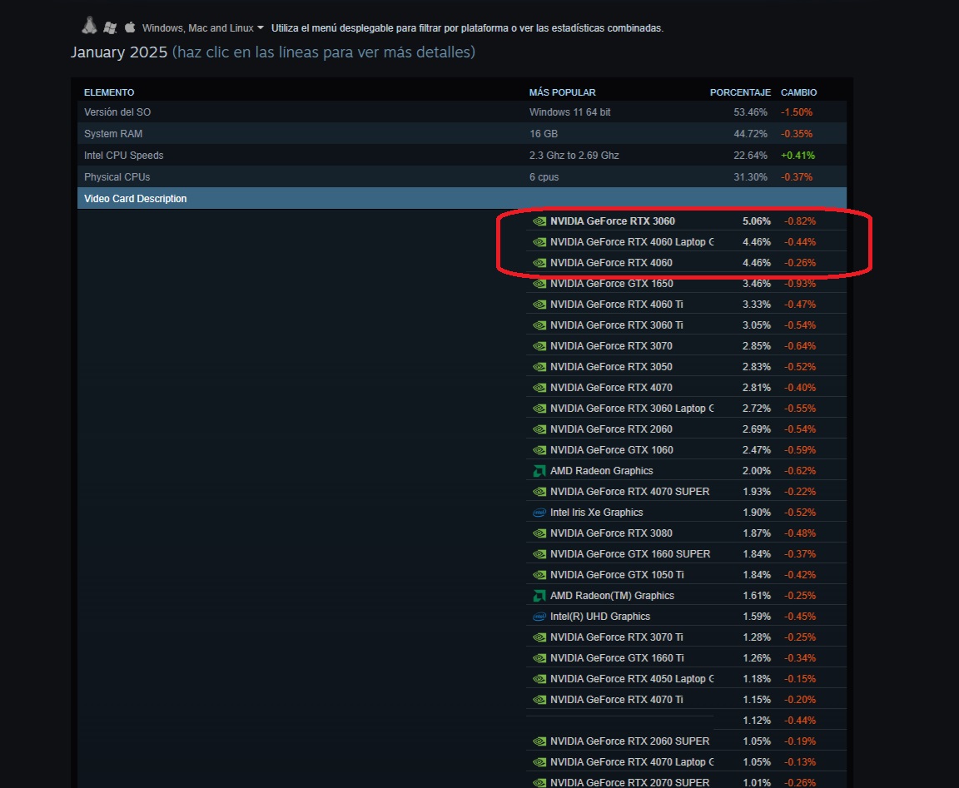Click the Linux penguin icon
The width and height of the screenshot is (959, 788).
point(90,27)
